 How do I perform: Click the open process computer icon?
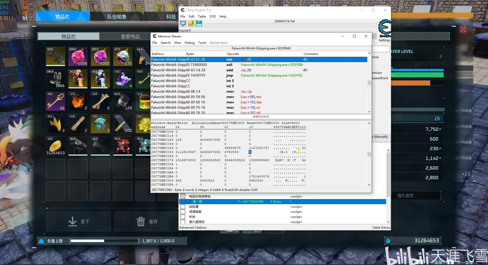click(183, 24)
